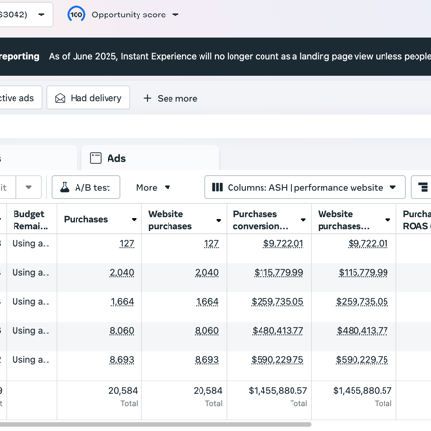This screenshot has height=431, width=431.
Task: Open the Website purchases column menu arrow
Action: 219,220
